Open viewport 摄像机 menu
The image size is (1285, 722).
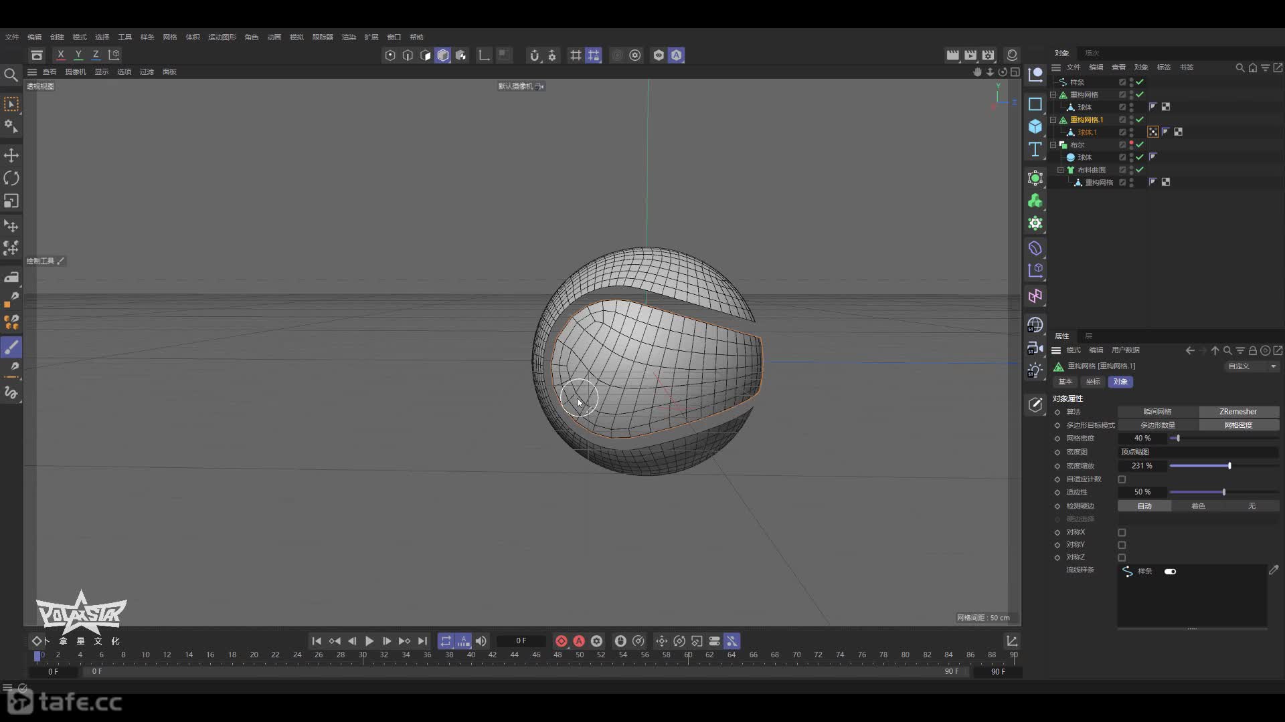76,72
